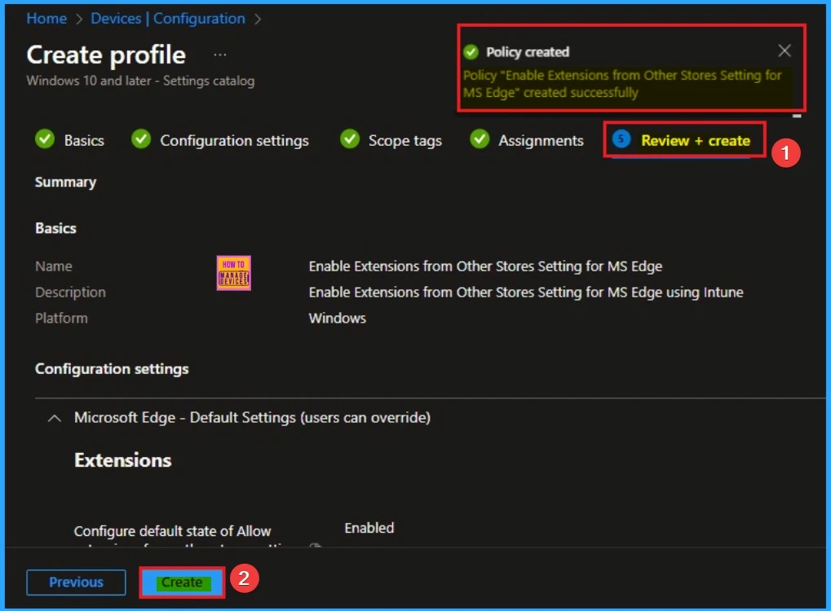Click the HowToManageDevices logo image
Screen dimensions: 831x611
tap(234, 273)
